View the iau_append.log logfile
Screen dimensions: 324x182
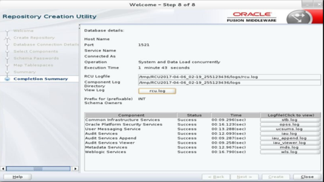click(290, 138)
